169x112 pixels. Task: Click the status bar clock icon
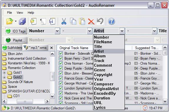tap(145, 108)
